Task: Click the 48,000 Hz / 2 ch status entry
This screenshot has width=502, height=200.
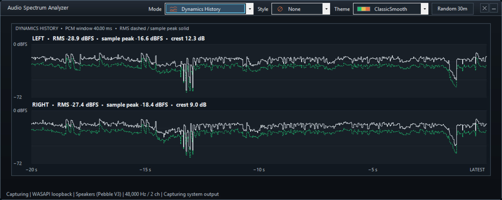Action: click(142, 194)
